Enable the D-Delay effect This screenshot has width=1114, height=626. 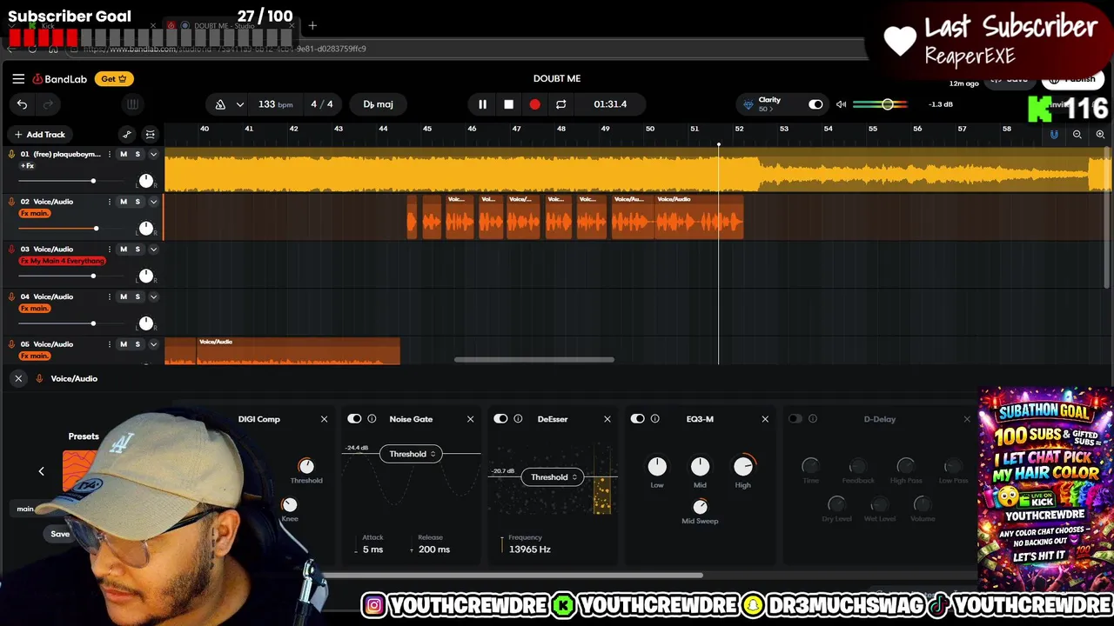[795, 419]
